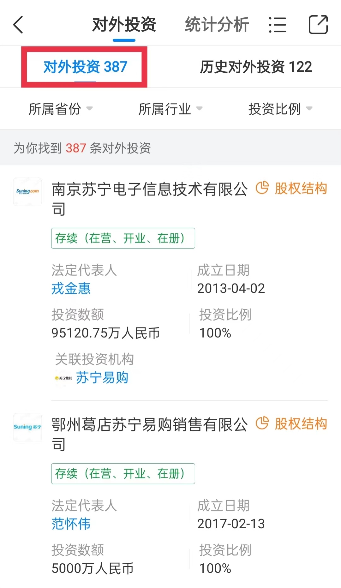This screenshot has width=341, height=588.
Task: Select the 历史对外投资 122 tab
Action: coord(256,67)
